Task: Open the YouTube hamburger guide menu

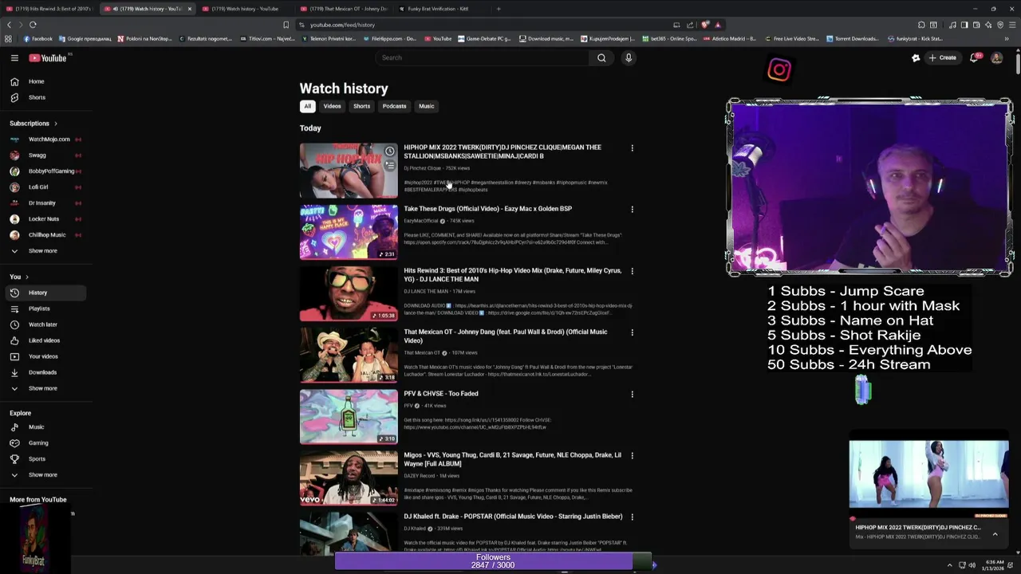Action: (x=14, y=58)
